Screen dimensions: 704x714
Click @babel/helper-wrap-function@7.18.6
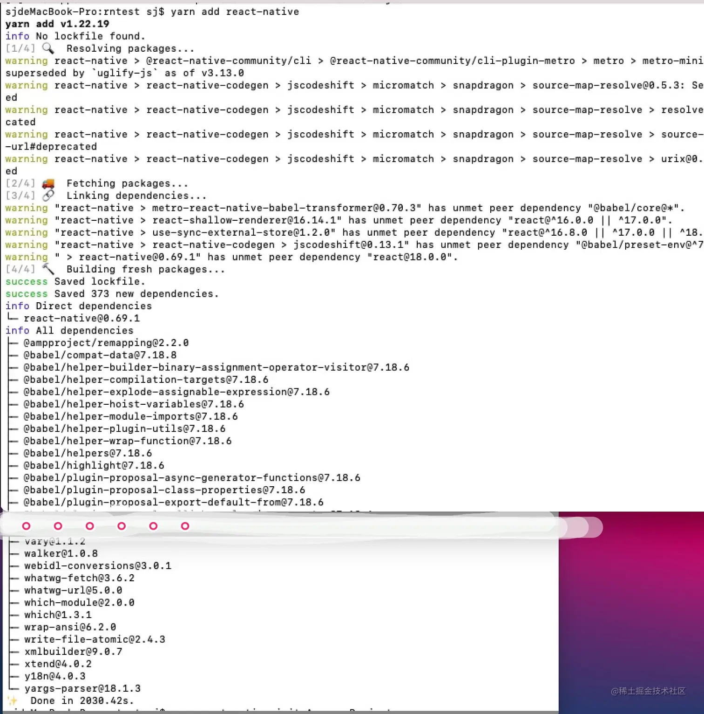(128, 441)
